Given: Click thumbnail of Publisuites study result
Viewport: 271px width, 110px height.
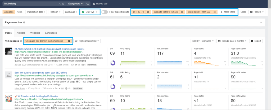Looking at the screenshot, I should point(9,98).
